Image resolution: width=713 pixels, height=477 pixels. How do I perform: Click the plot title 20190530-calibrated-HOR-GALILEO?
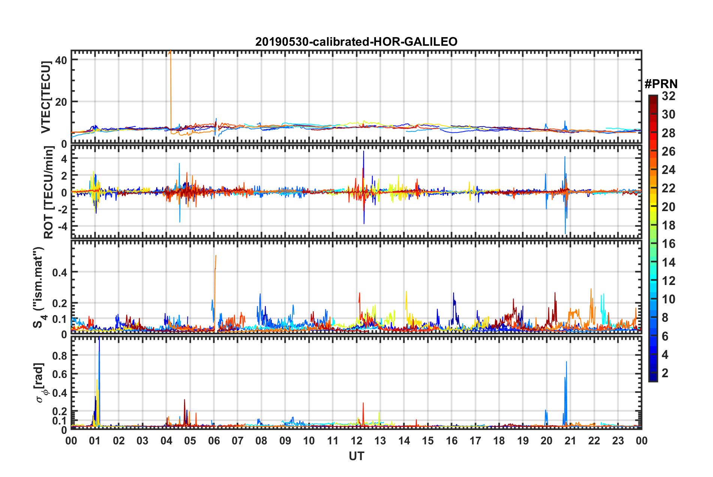point(356,42)
